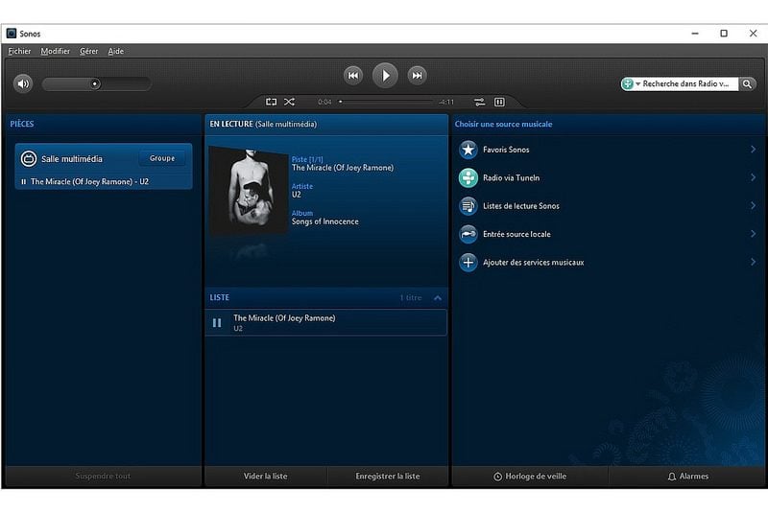
Task: Select the Salle multimédia room icon
Action: pyautogui.click(x=29, y=158)
